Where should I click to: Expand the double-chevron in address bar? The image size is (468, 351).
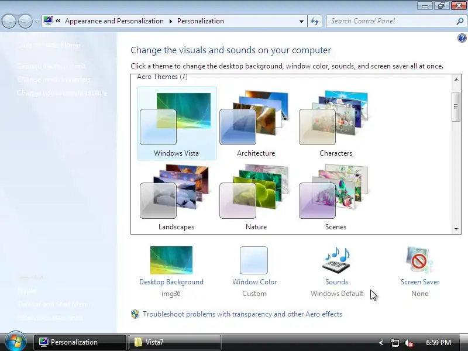coord(58,21)
